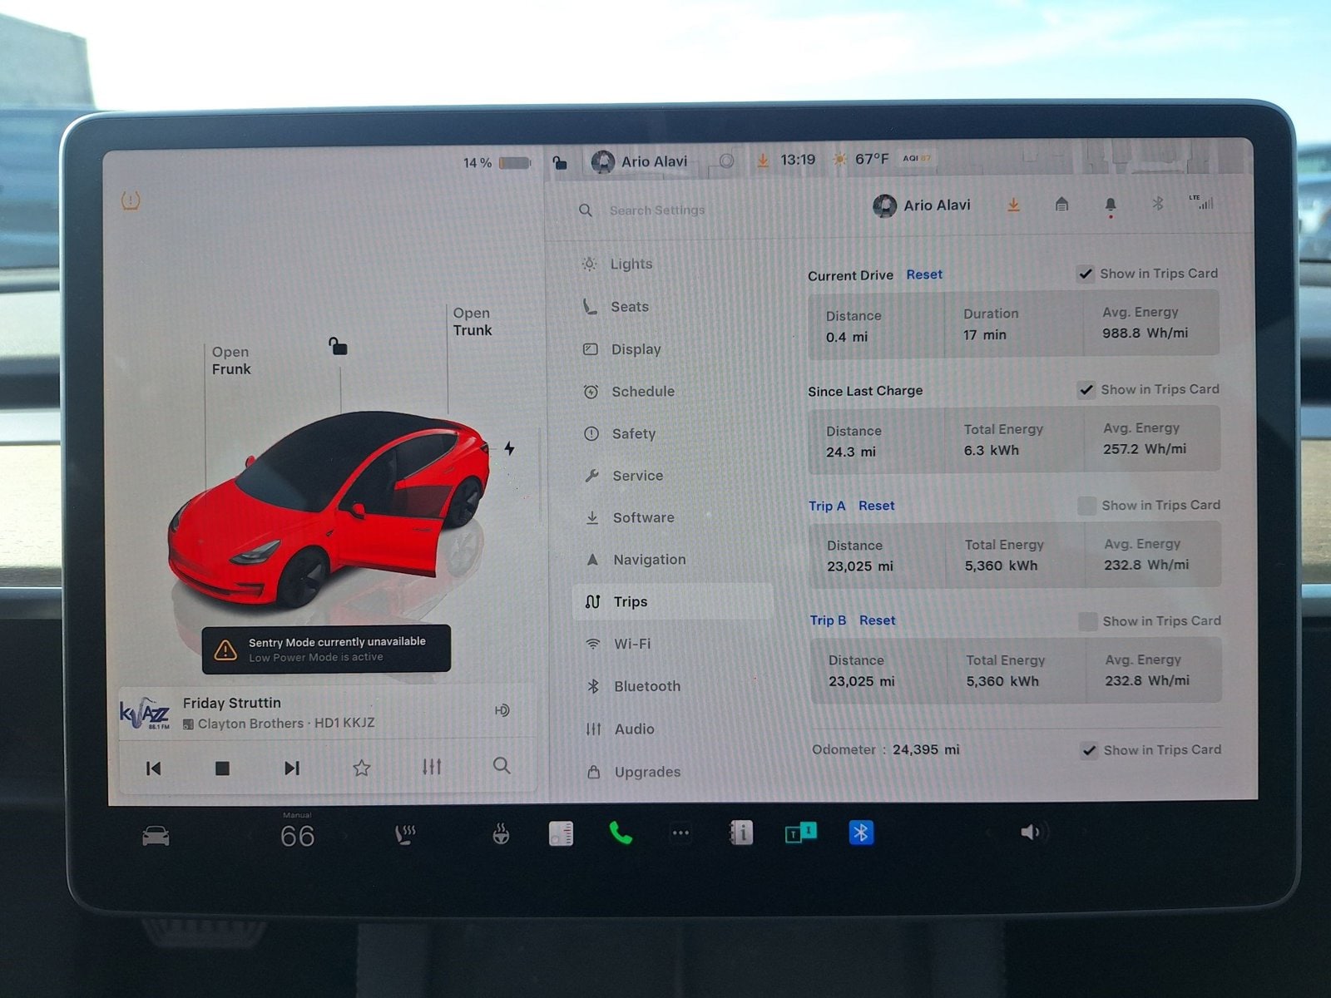Enable Trip A Show in Trips Card

(x=1086, y=506)
